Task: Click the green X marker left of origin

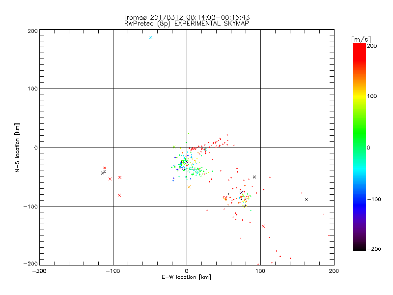Action: [174, 147]
